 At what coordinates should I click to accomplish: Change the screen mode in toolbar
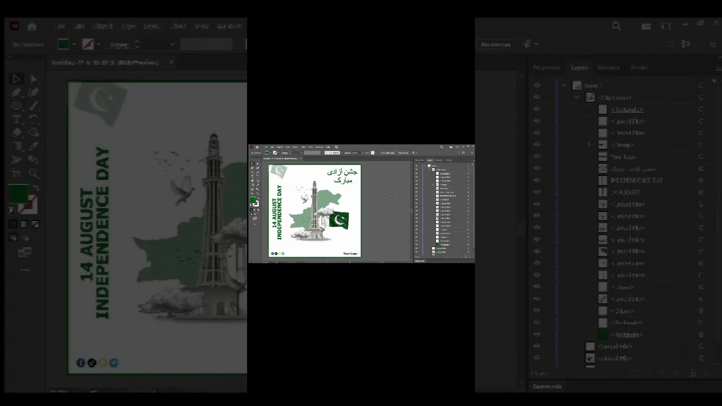(25, 253)
